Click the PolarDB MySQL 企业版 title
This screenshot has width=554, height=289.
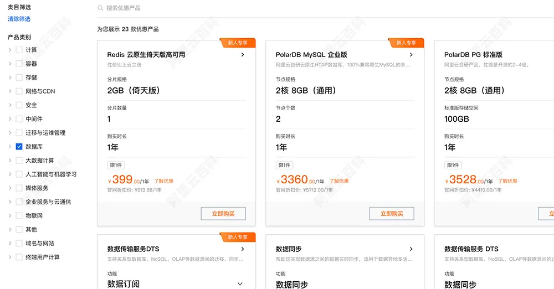(x=311, y=55)
